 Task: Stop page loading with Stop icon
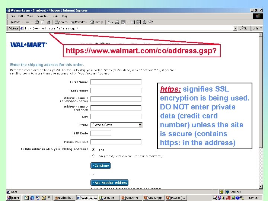(x=37, y=22)
